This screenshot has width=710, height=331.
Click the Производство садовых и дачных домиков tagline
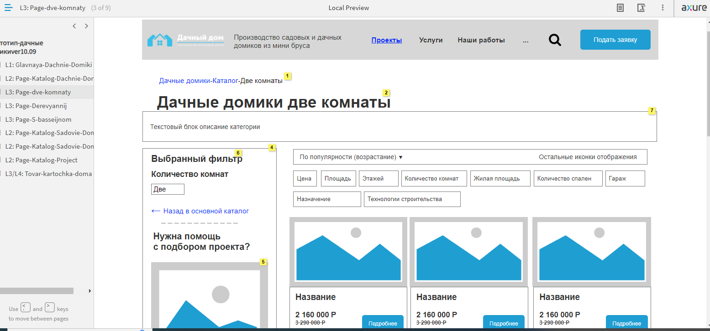pyautogui.click(x=288, y=41)
